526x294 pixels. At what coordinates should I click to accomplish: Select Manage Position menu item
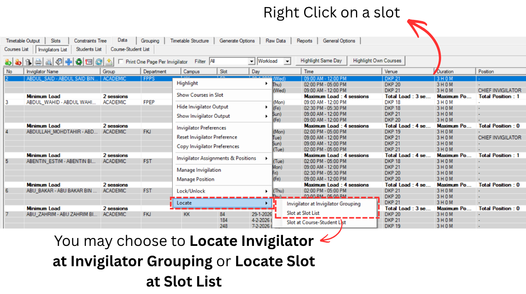pyautogui.click(x=222, y=179)
